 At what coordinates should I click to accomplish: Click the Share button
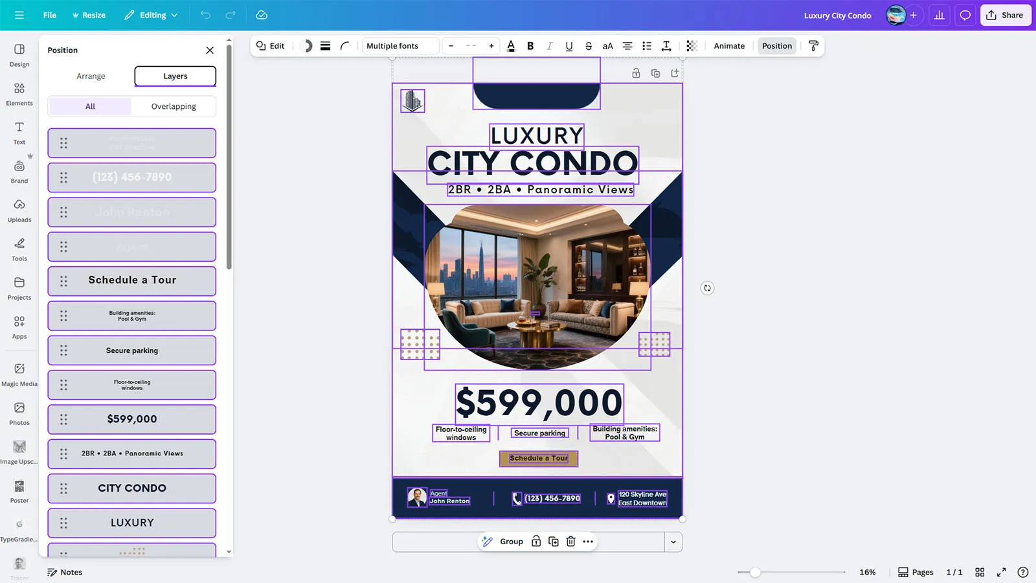tap(1005, 15)
